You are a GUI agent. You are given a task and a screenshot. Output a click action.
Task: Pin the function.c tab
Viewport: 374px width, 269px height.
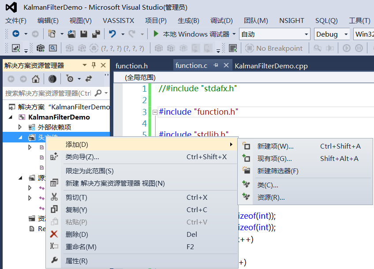(x=216, y=65)
